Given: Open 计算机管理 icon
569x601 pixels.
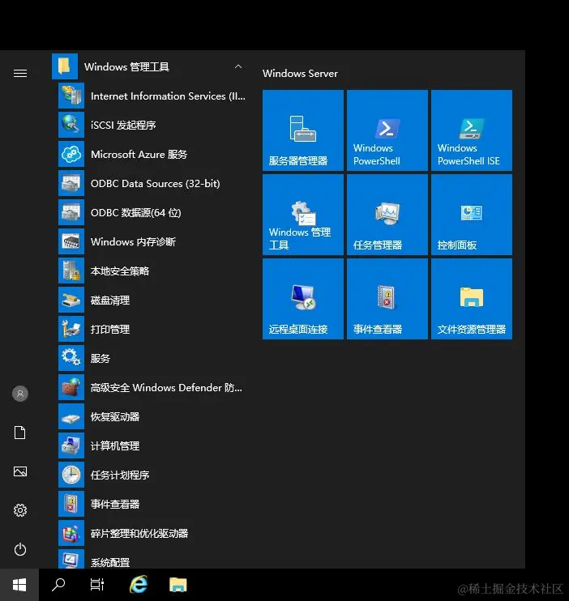Looking at the screenshot, I should click(71, 445).
